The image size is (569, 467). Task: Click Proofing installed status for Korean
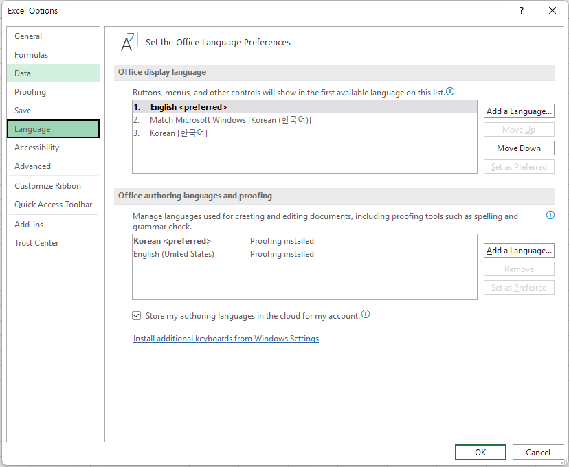click(x=282, y=241)
